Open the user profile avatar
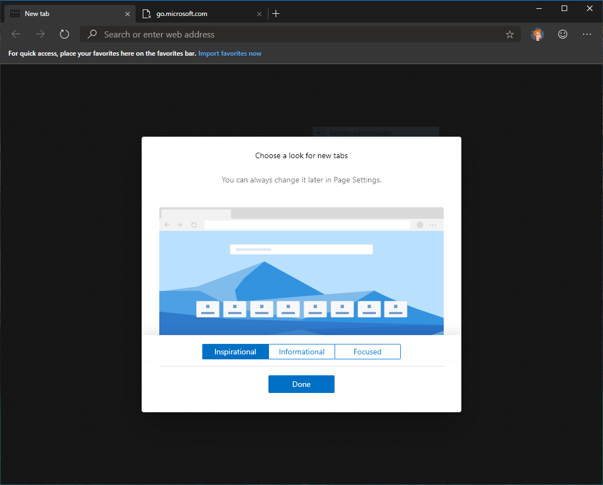 [537, 34]
